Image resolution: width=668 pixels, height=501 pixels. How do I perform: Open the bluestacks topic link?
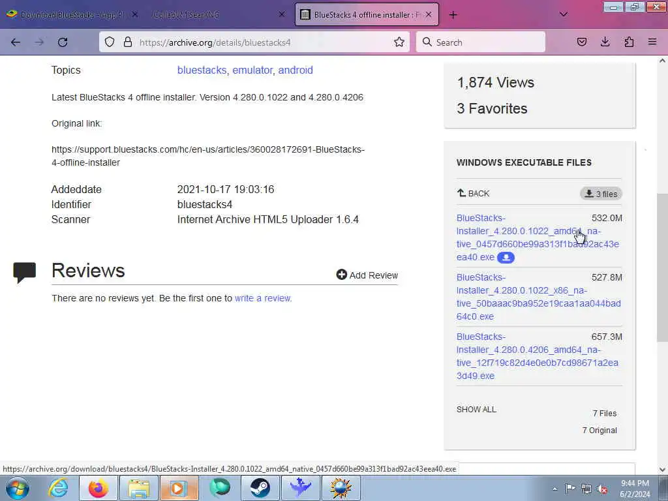coord(202,70)
